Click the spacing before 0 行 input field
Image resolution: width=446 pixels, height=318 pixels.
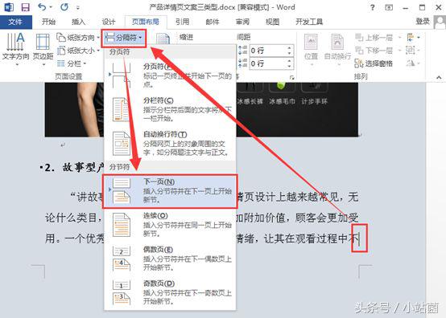pos(268,51)
